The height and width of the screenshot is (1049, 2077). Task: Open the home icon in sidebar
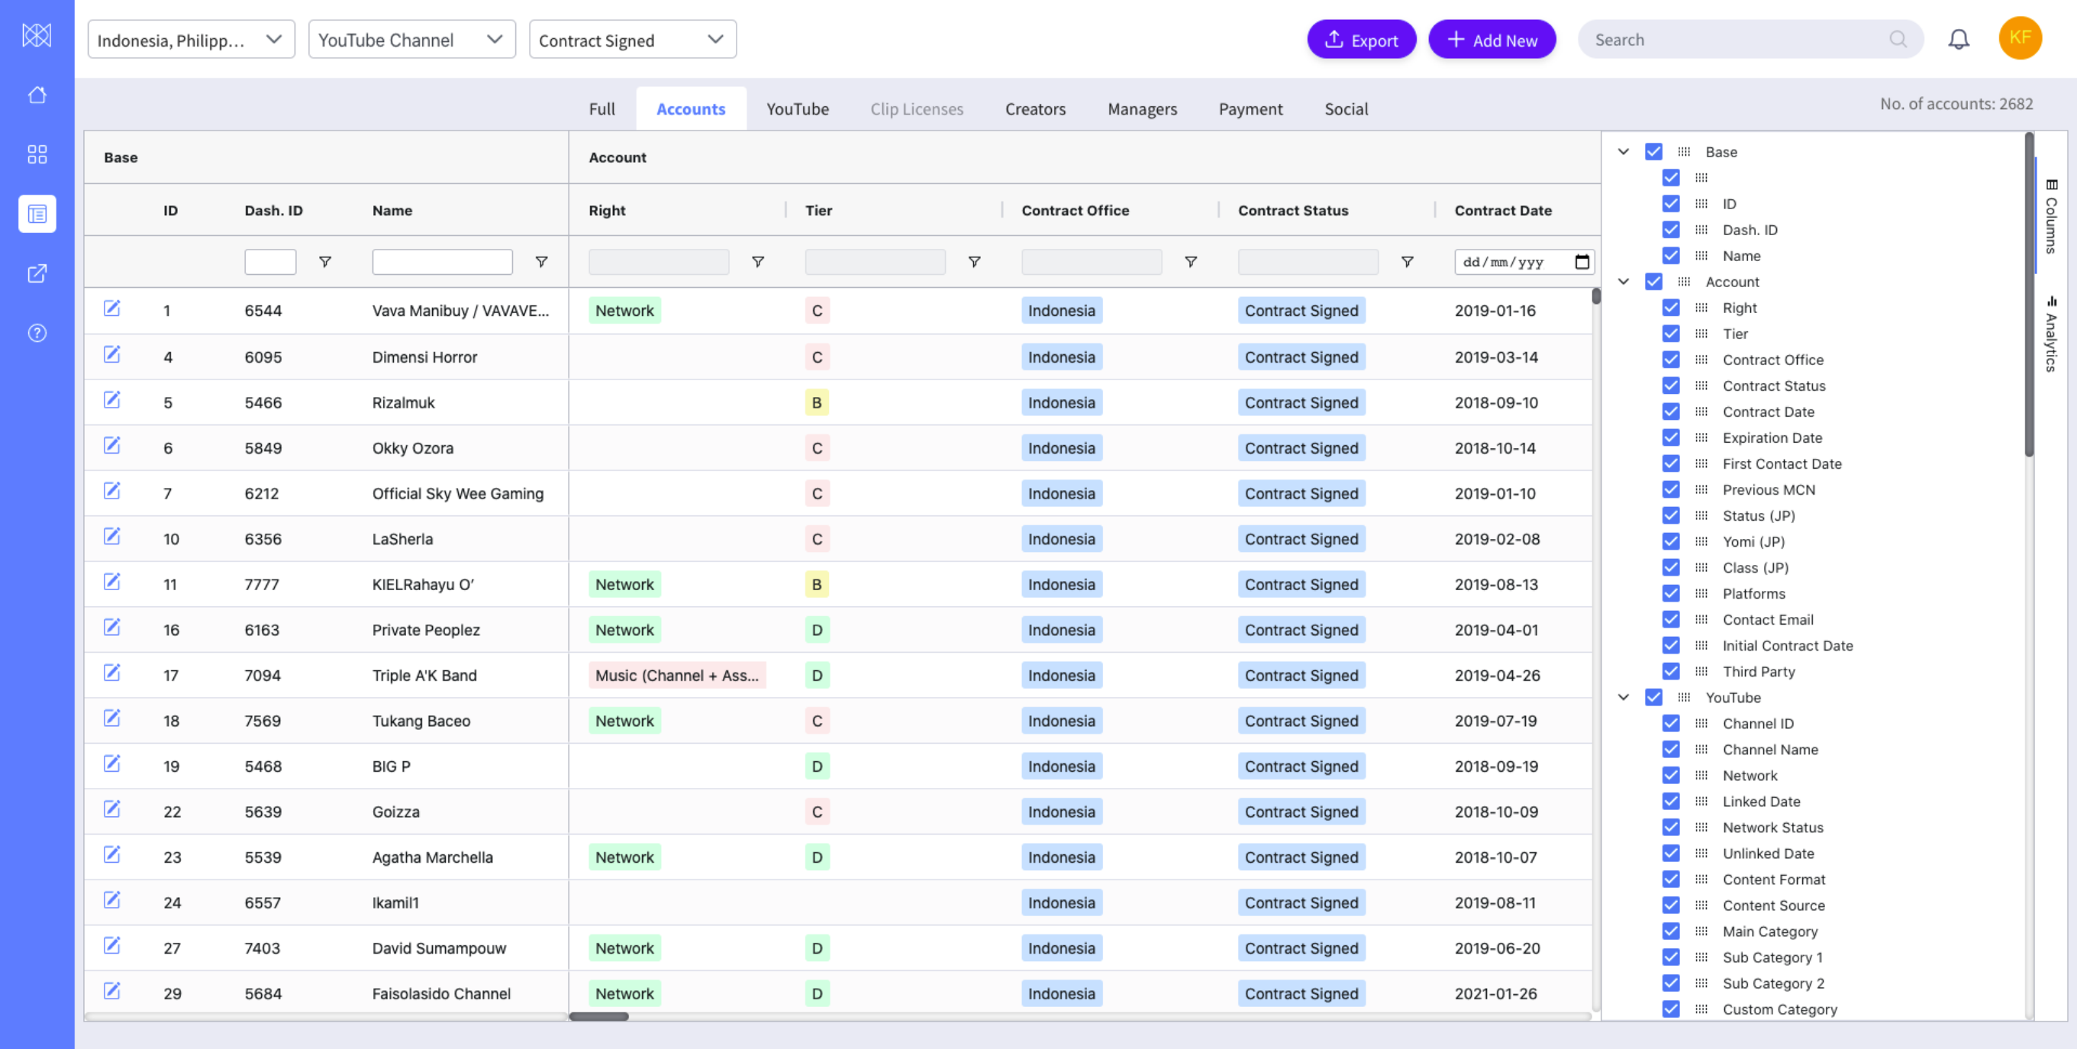pos(37,95)
